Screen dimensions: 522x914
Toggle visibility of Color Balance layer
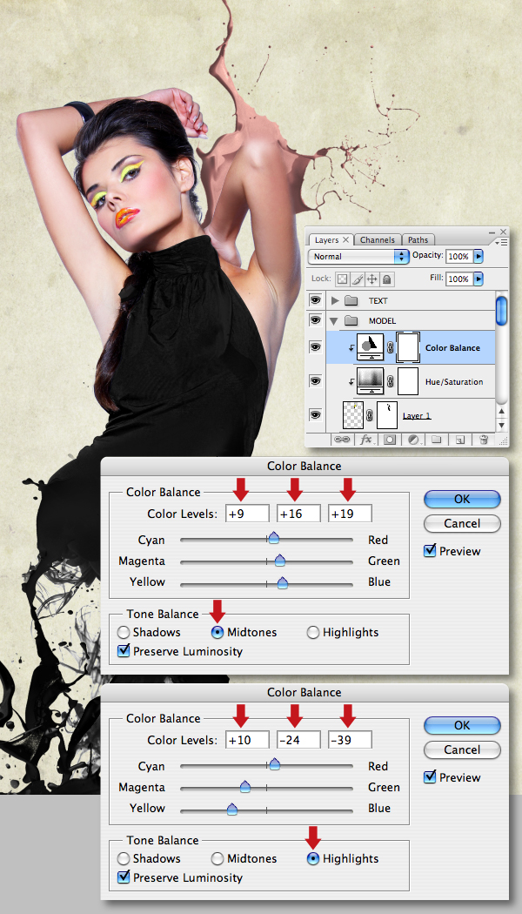click(x=316, y=347)
